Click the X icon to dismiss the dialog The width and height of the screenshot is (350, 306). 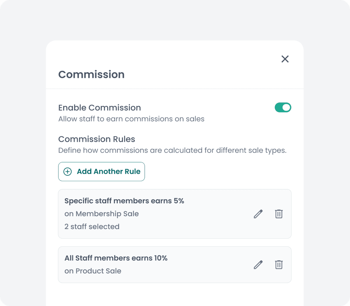[285, 59]
